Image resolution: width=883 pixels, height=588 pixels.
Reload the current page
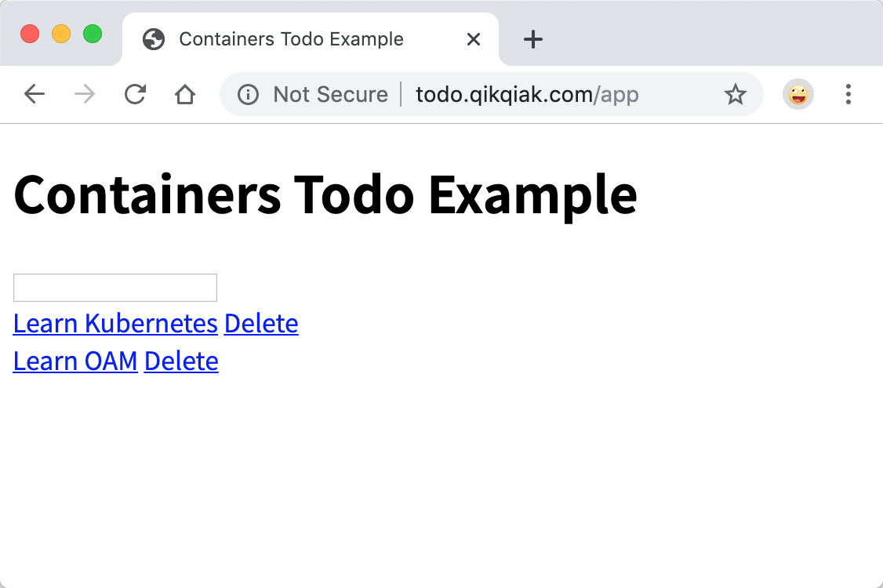pos(135,94)
